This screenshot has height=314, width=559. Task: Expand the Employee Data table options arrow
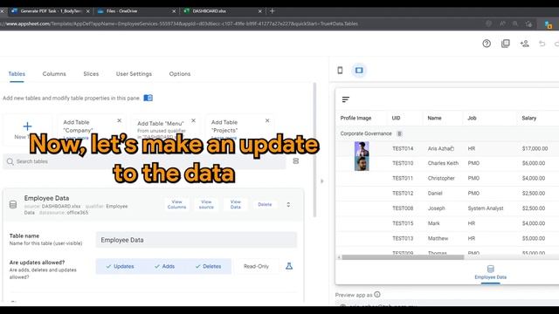pyautogui.click(x=288, y=205)
